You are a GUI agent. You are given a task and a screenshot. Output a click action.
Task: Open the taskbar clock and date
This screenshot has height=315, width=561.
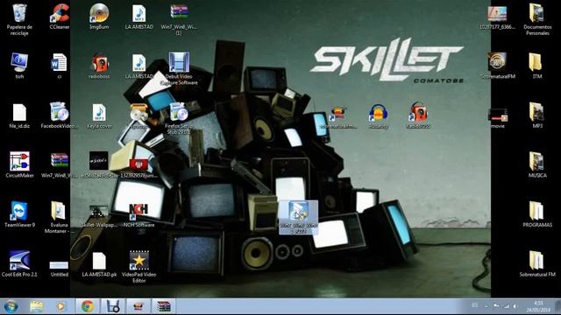(x=538, y=306)
